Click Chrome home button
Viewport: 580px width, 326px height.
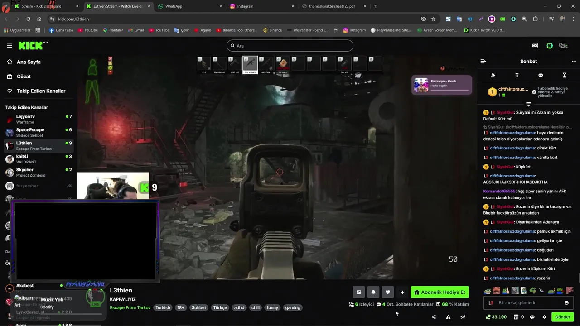point(39,19)
